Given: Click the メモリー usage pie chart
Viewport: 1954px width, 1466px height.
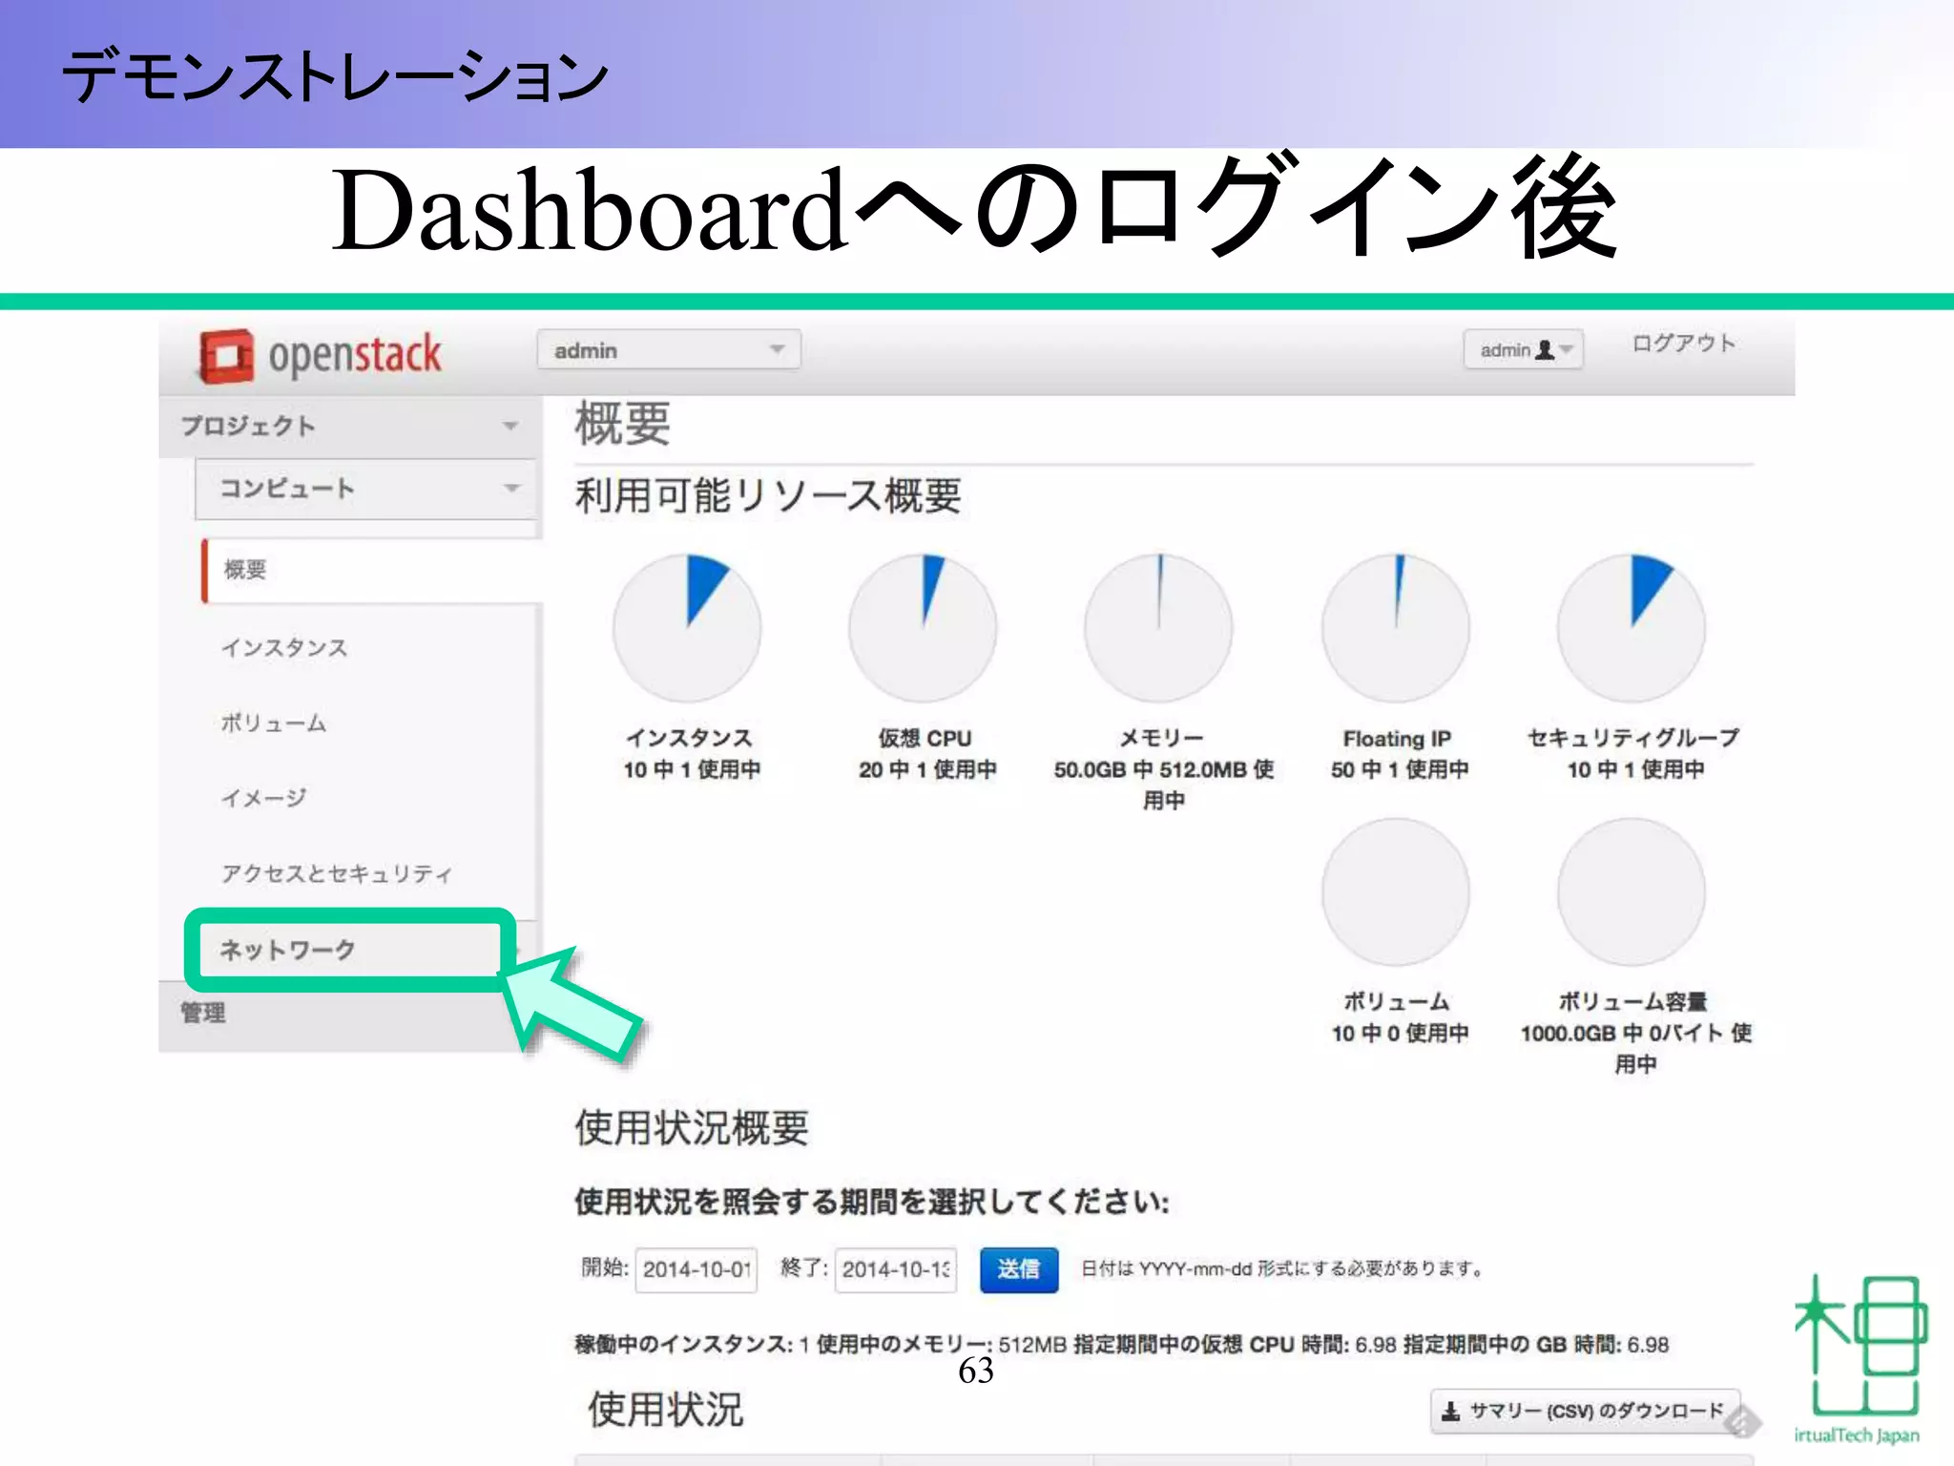Looking at the screenshot, I should (x=1159, y=628).
